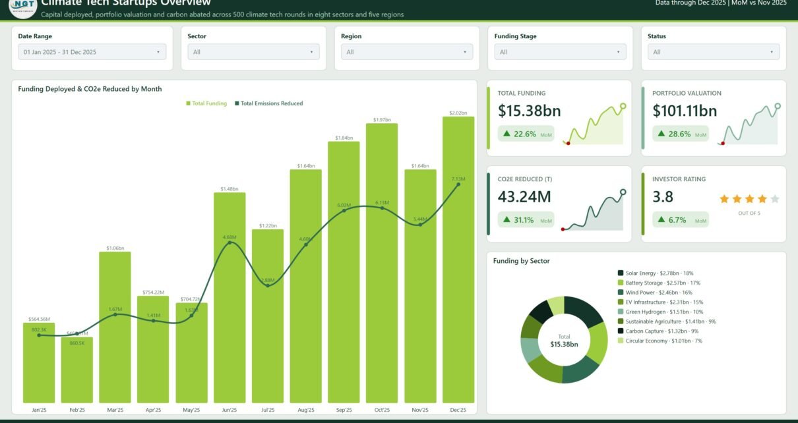Toggle the Total Emissions Reduced legend entry

pos(268,103)
